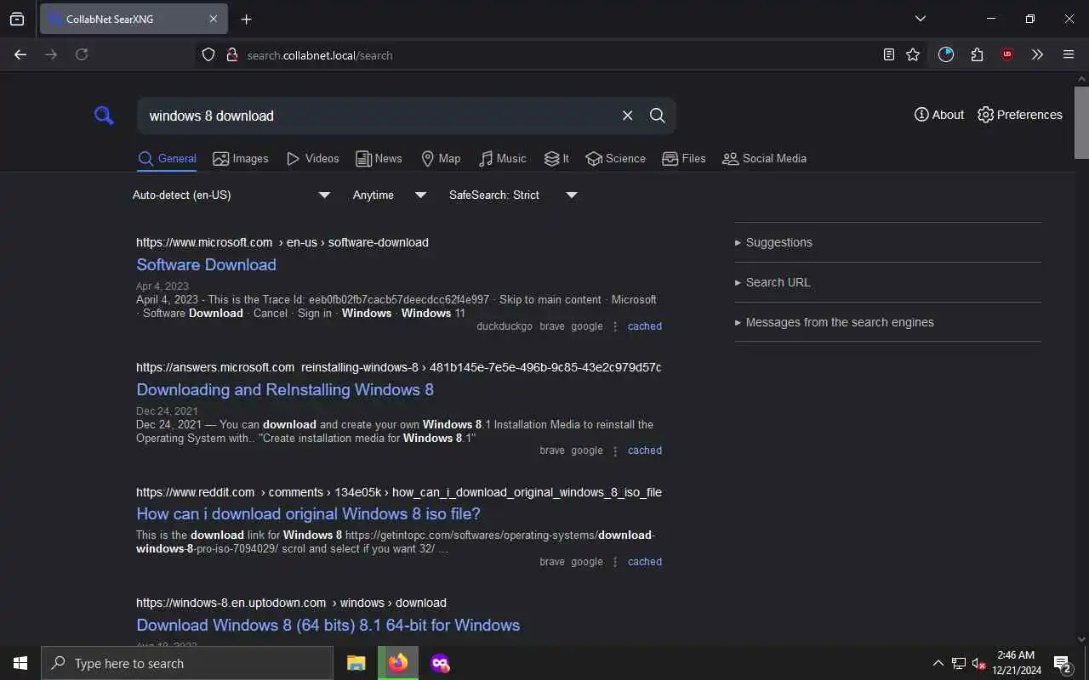
Task: Open Downloading and ReInstalling Windows 8 result
Action: [285, 389]
